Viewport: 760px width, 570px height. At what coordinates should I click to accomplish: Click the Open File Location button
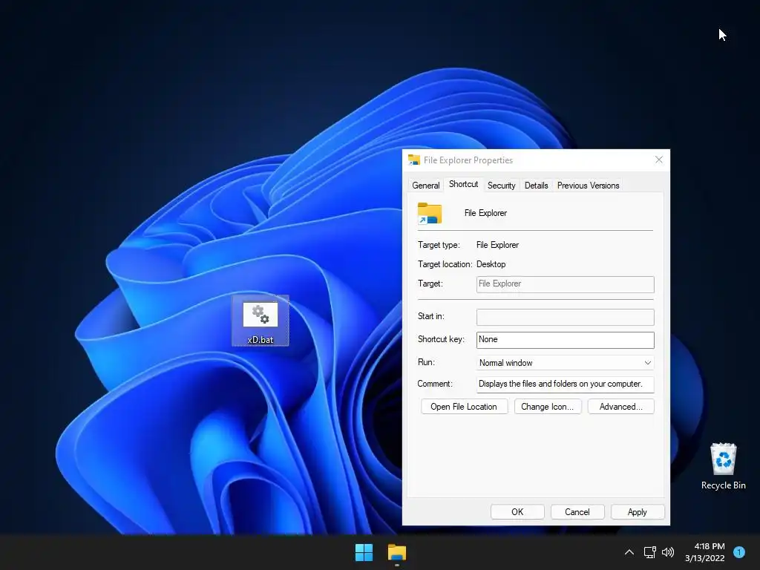pos(464,407)
